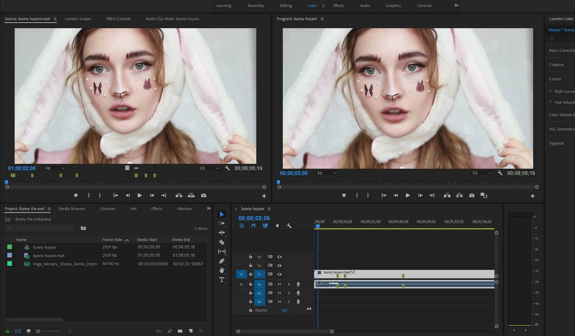Open the Basic Correction section
575x336 pixels.
(x=561, y=50)
